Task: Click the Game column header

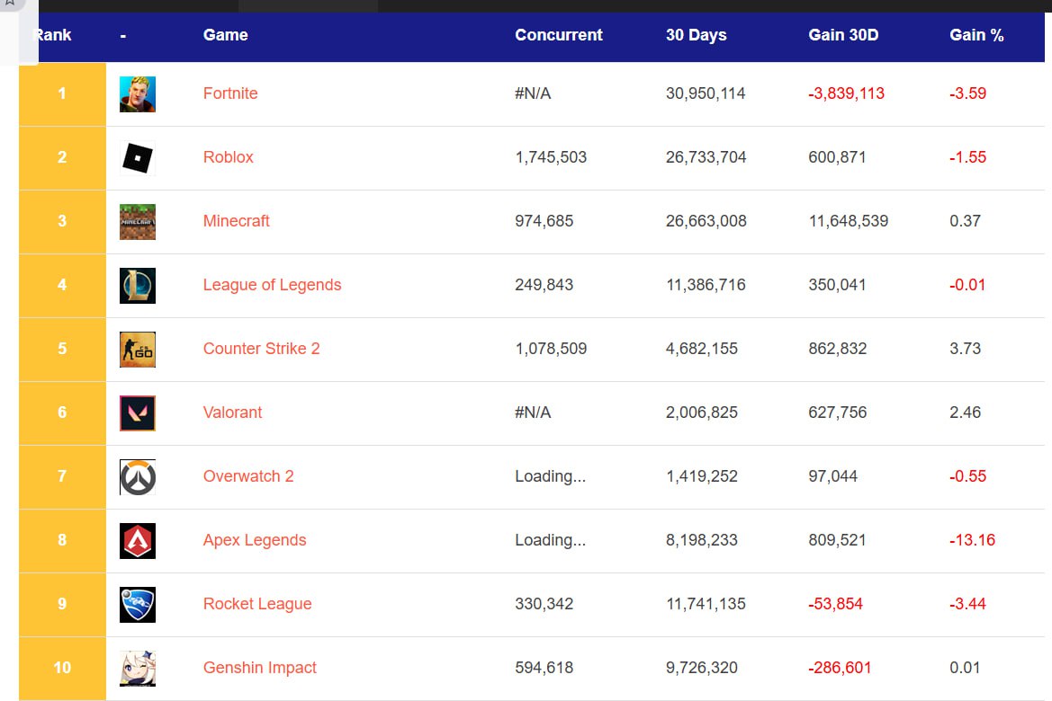Action: click(225, 36)
